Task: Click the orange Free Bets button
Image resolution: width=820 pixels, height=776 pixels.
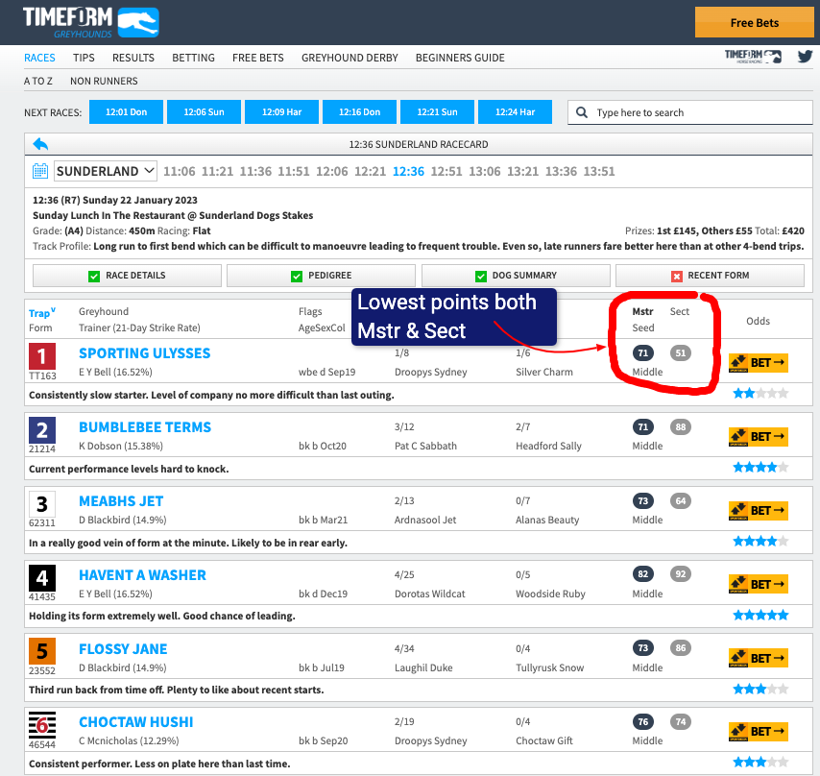Action: click(x=754, y=22)
